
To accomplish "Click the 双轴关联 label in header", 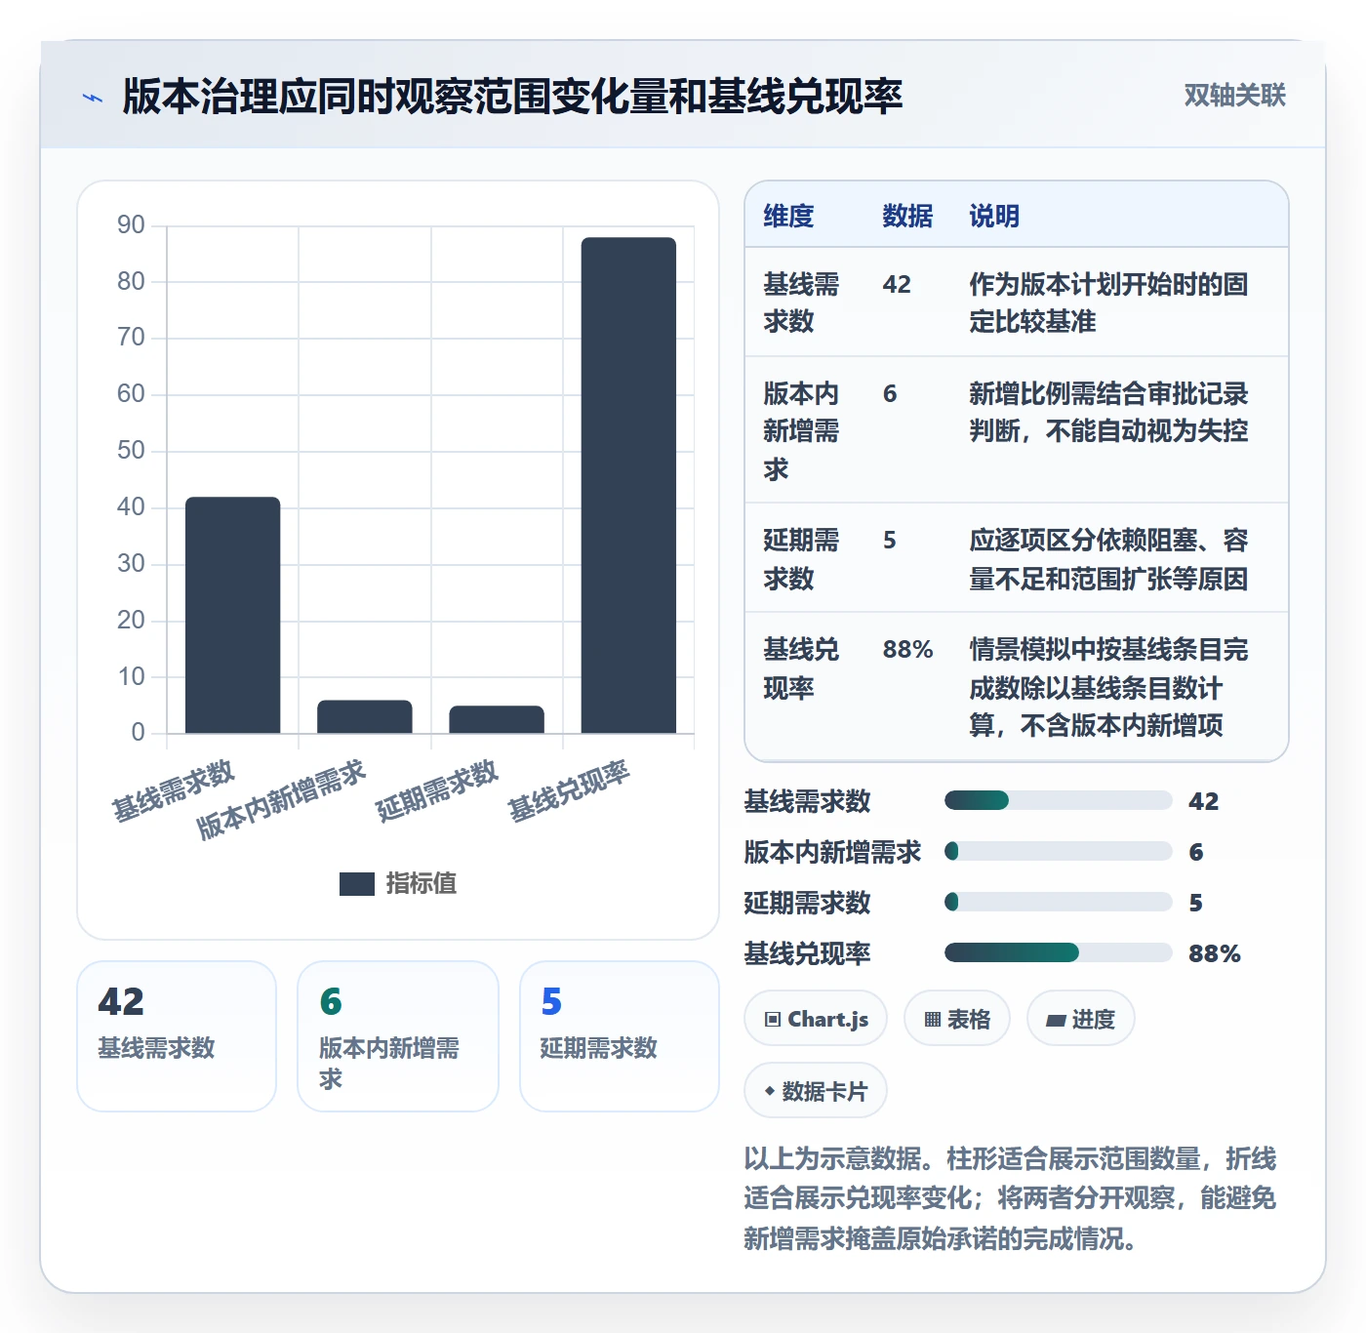I will click(1234, 96).
